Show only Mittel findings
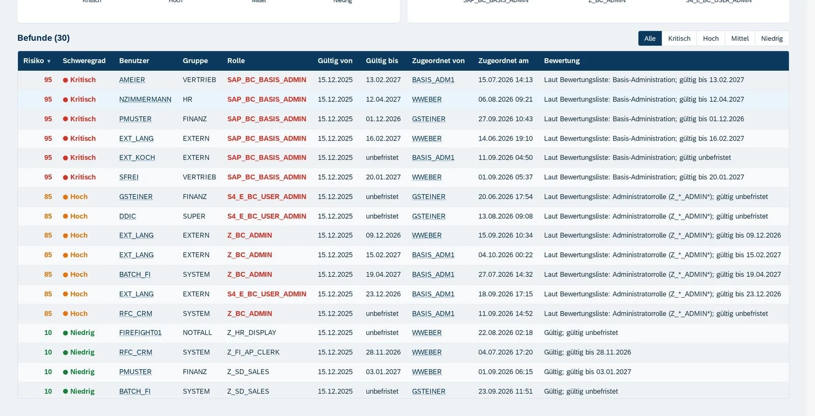Image resolution: width=815 pixels, height=416 pixels. pos(740,38)
